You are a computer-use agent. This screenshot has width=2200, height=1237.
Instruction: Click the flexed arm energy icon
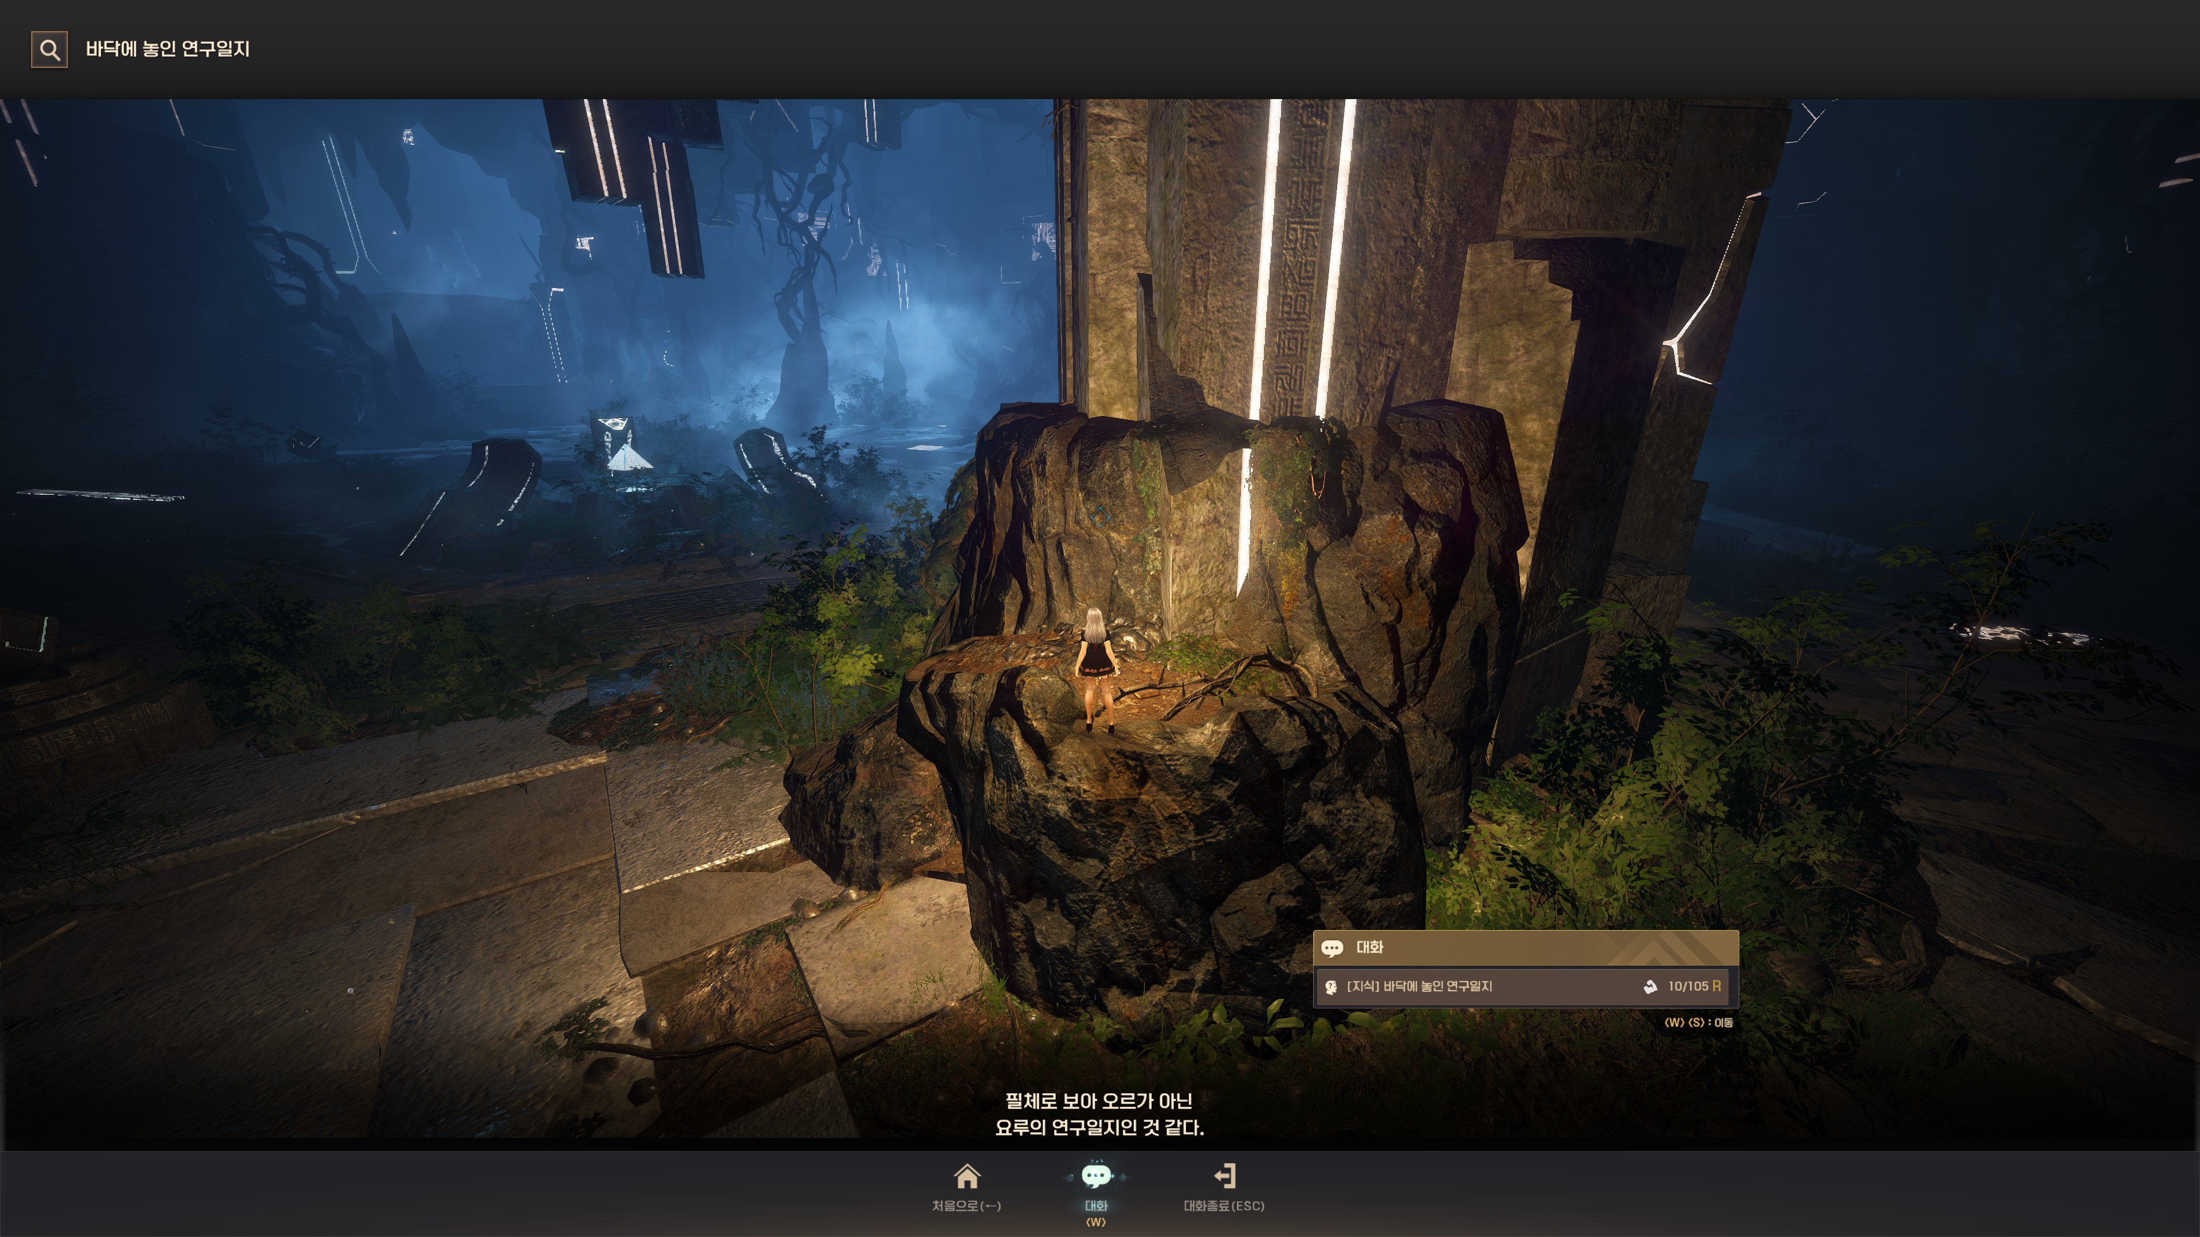1650,987
